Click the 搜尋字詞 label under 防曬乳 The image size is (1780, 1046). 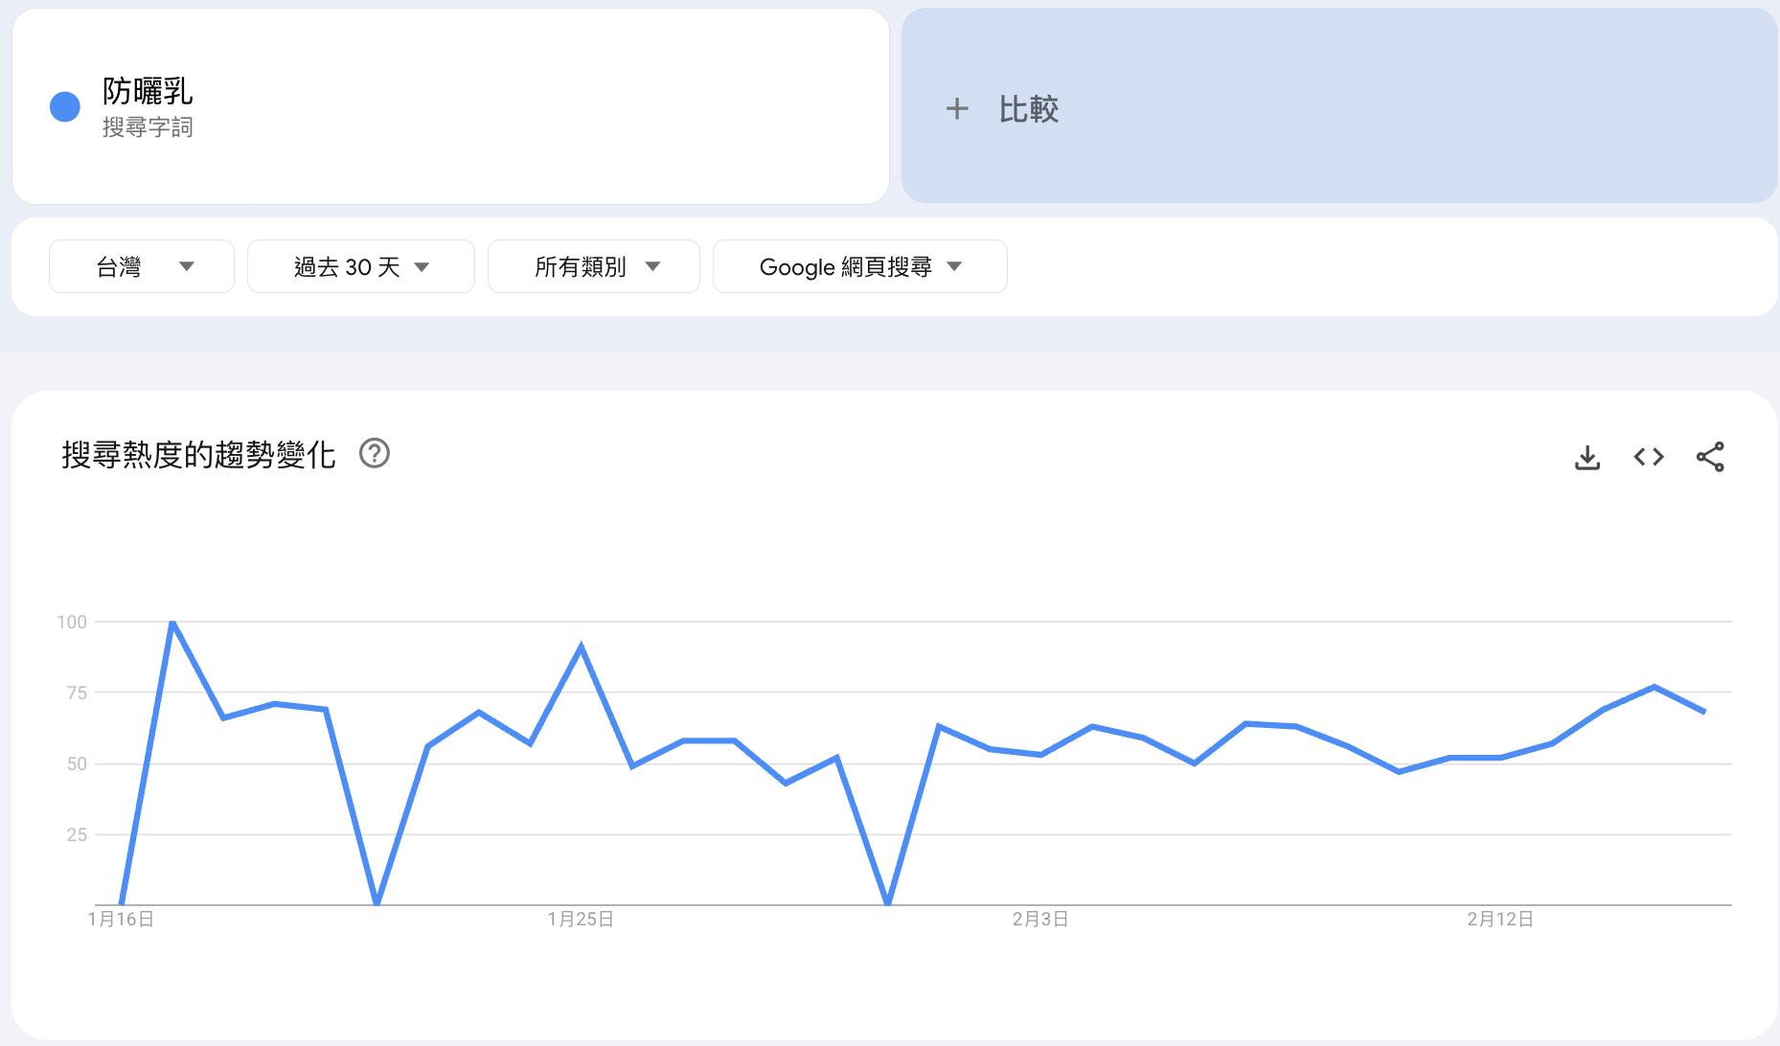coord(148,126)
